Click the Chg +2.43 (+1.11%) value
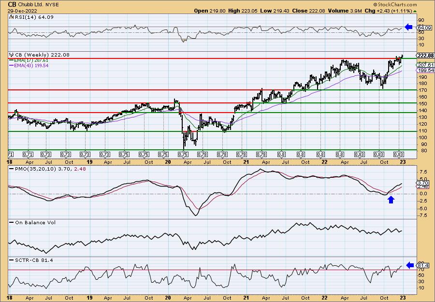This screenshot has height=302, width=435. pyautogui.click(x=388, y=11)
